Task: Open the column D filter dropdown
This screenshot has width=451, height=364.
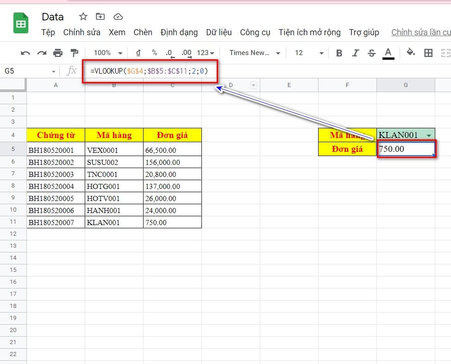Action: point(253,85)
